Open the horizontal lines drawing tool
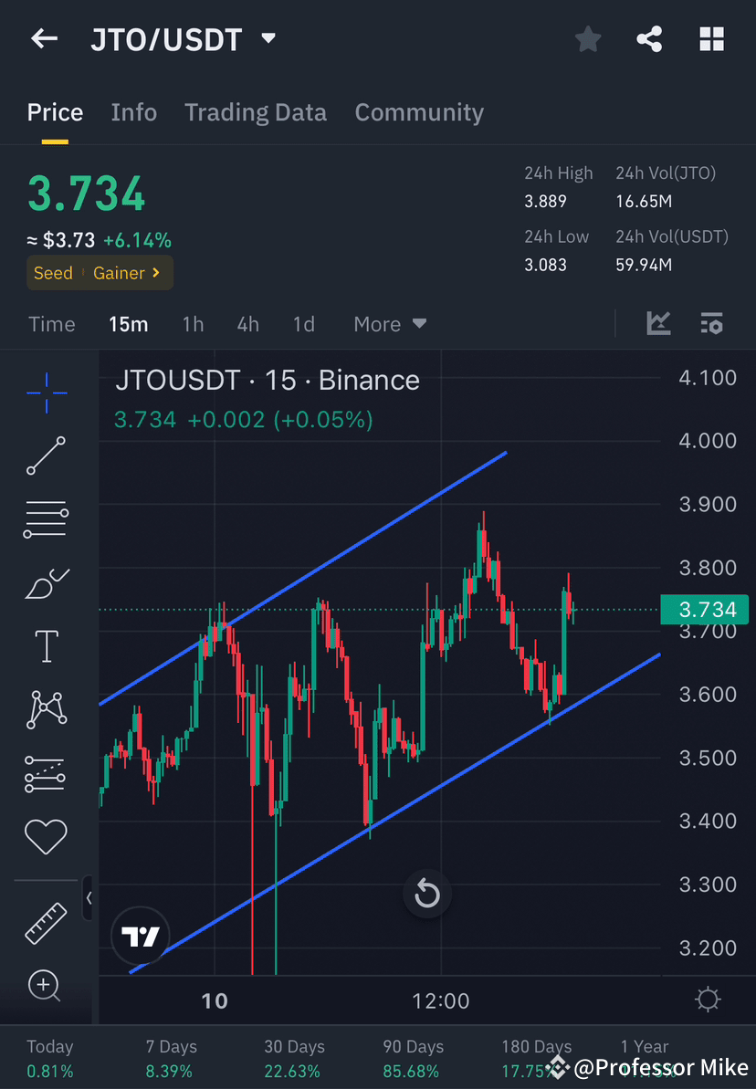756x1089 pixels. 46,519
